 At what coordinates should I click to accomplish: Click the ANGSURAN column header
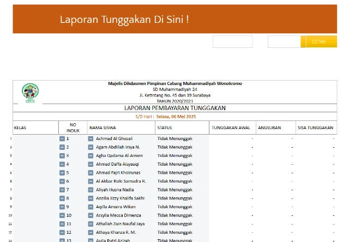(x=276, y=128)
